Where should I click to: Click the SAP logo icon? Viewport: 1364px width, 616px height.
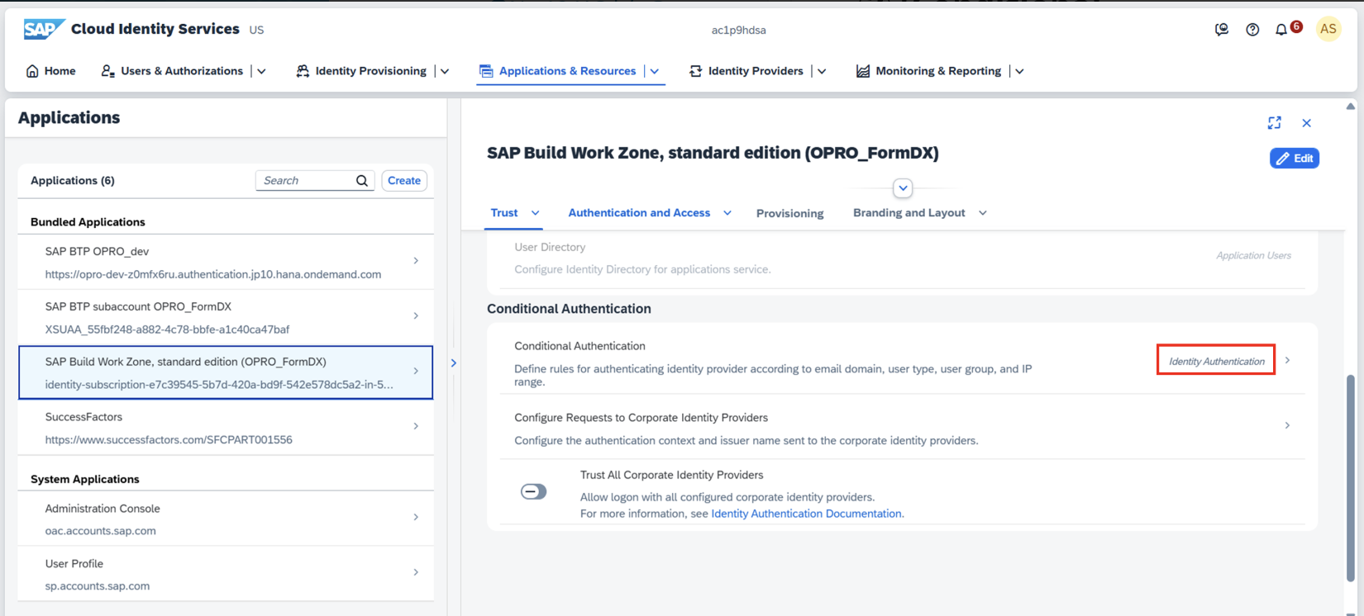coord(43,30)
